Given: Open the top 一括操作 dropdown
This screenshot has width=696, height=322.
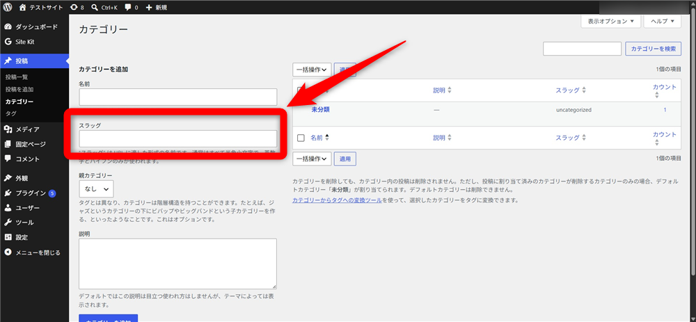Looking at the screenshot, I should (312, 70).
